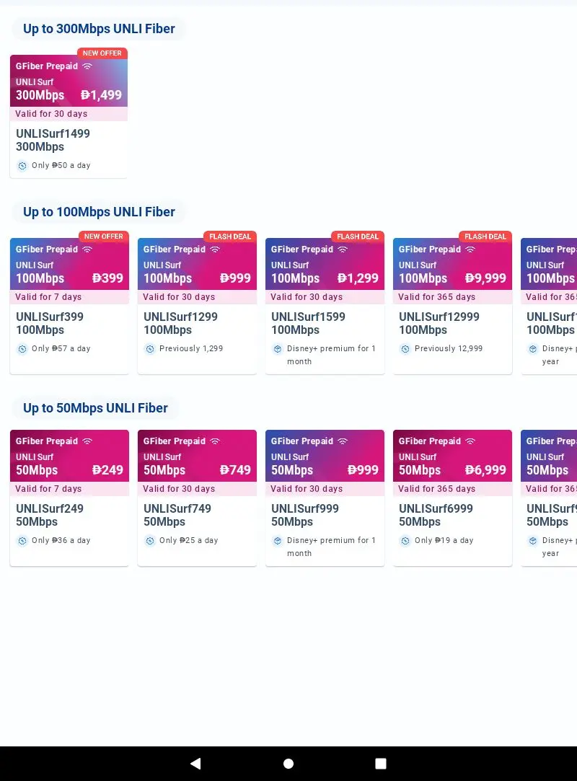This screenshot has height=781, width=577.
Task: Tap clock icon beside Only ₱19 a day
Action: (405, 541)
